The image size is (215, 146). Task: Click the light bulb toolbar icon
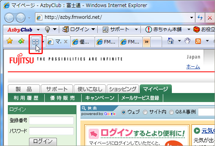click(x=47, y=29)
